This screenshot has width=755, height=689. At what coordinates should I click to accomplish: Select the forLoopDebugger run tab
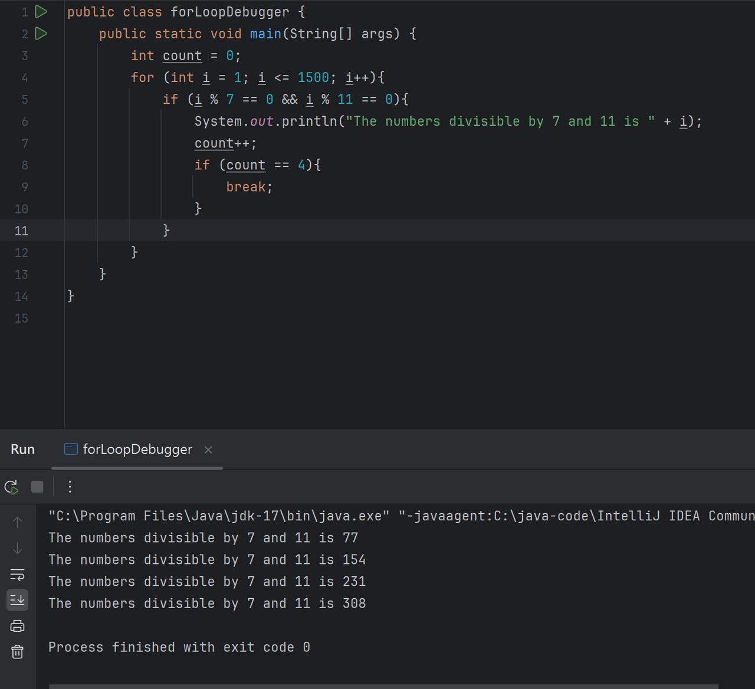point(137,450)
